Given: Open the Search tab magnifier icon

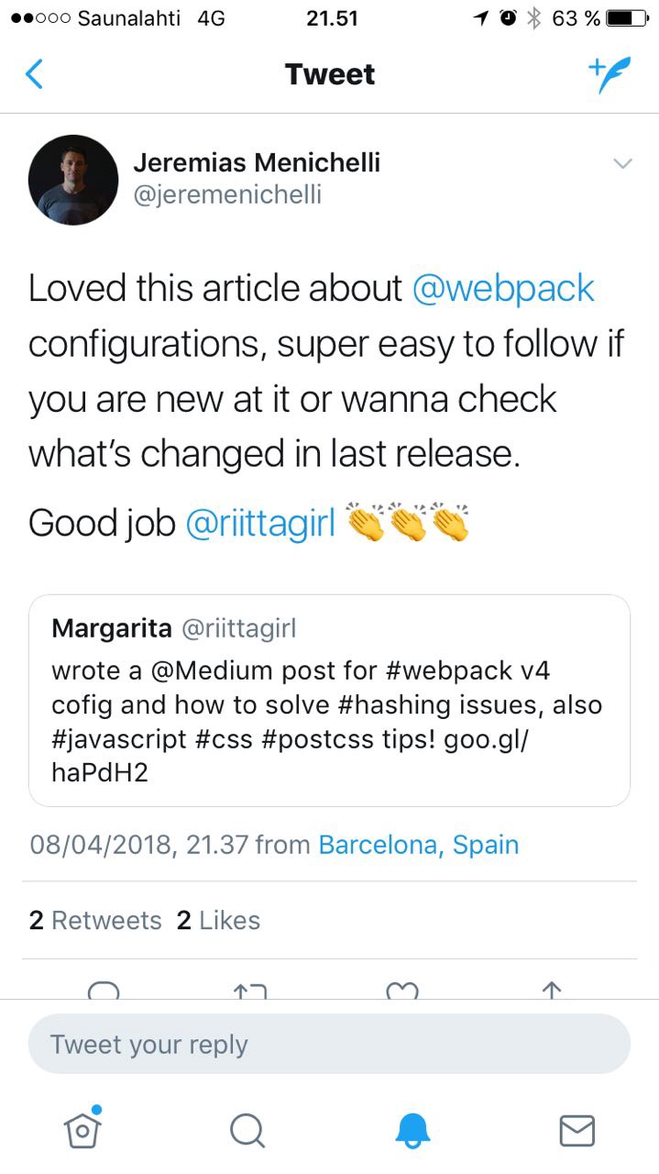Looking at the screenshot, I should point(247,1130).
